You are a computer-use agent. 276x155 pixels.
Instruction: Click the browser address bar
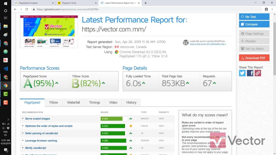click(x=108, y=9)
